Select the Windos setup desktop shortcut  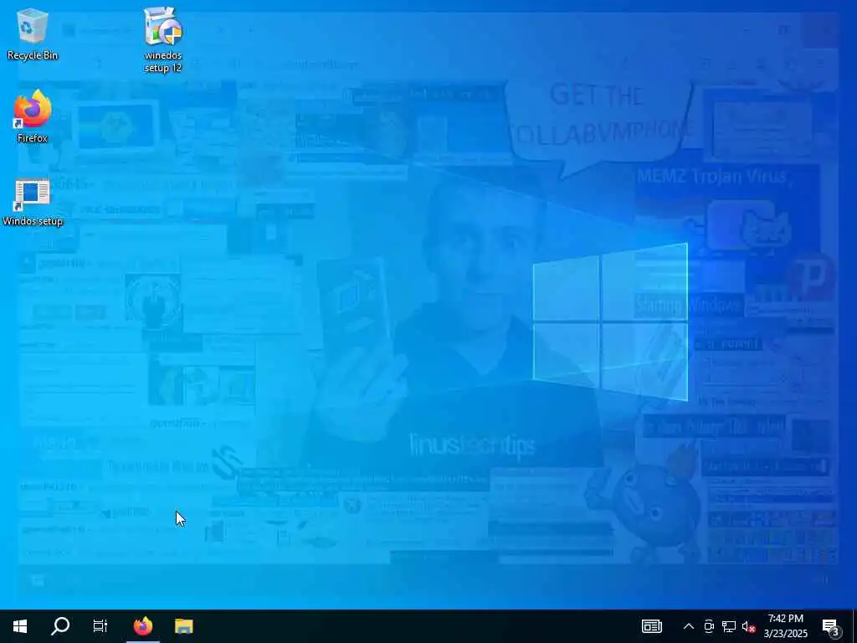click(33, 203)
